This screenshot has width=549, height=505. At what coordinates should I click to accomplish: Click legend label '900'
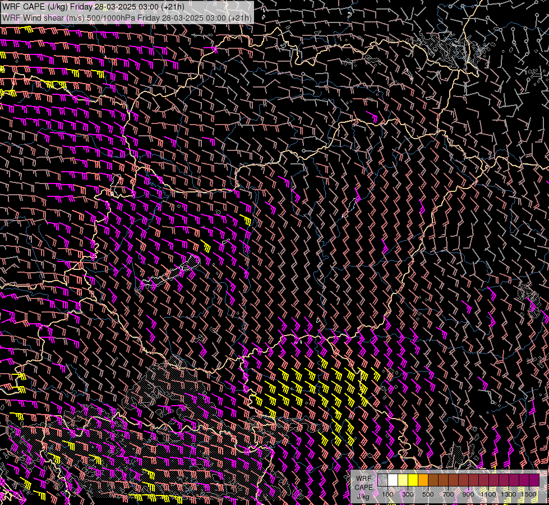(x=468, y=494)
